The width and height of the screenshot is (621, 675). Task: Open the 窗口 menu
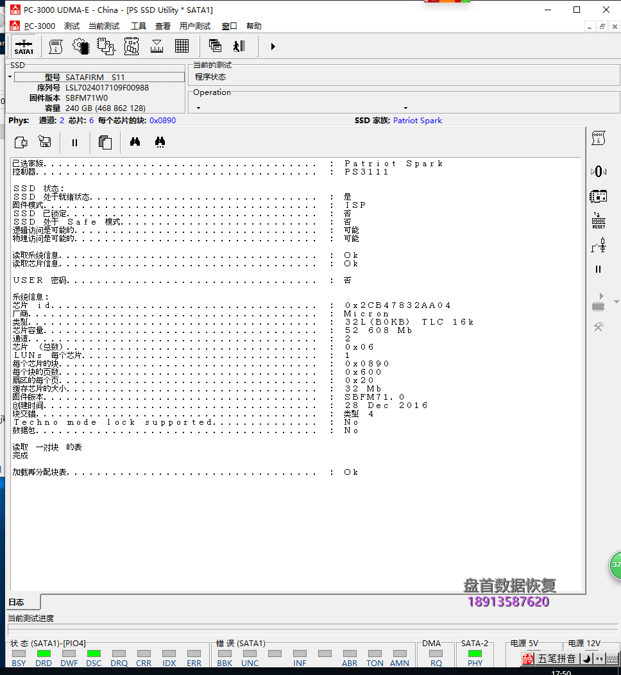pos(230,26)
